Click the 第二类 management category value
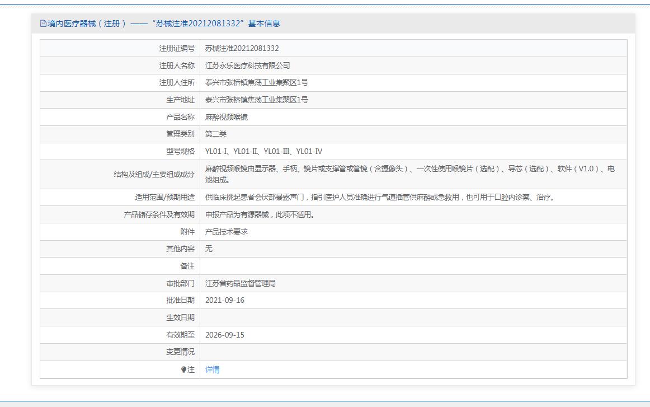The image size is (650, 407). click(216, 134)
